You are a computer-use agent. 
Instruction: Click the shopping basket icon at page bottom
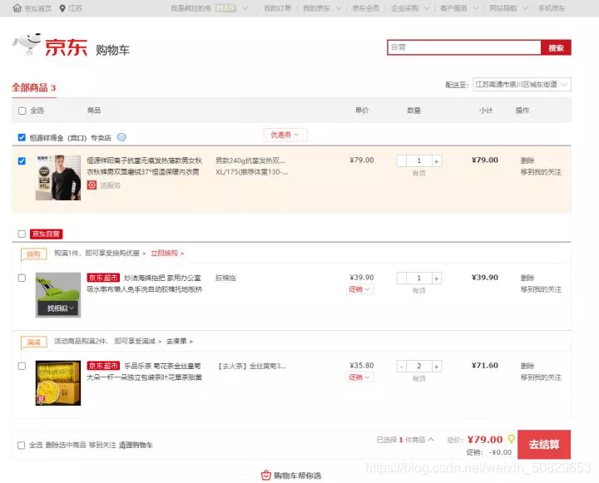click(266, 476)
